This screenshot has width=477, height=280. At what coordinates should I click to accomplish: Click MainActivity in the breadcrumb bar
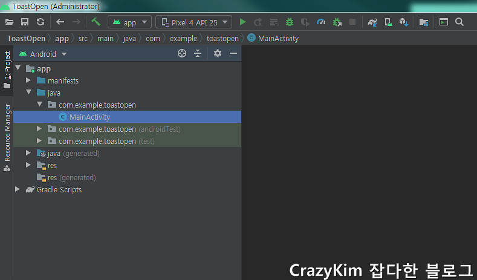point(273,38)
